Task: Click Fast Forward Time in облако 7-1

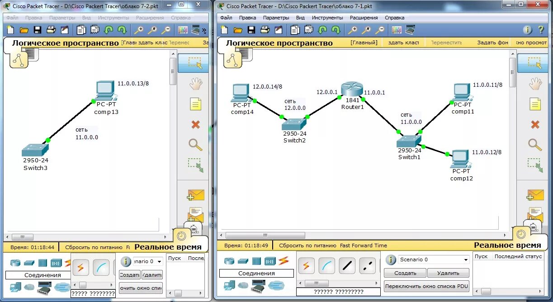Action: point(364,245)
